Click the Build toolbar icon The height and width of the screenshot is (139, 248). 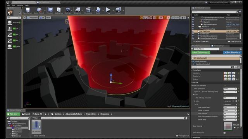(98, 10)
